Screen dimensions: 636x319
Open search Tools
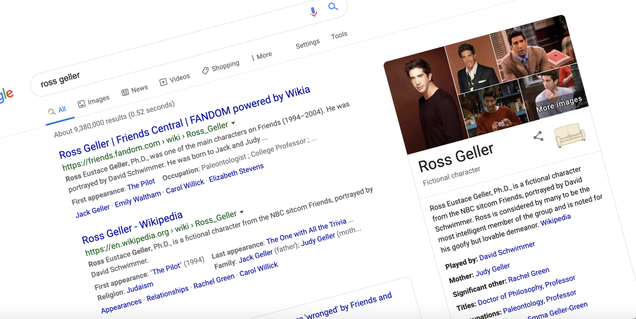coord(339,35)
